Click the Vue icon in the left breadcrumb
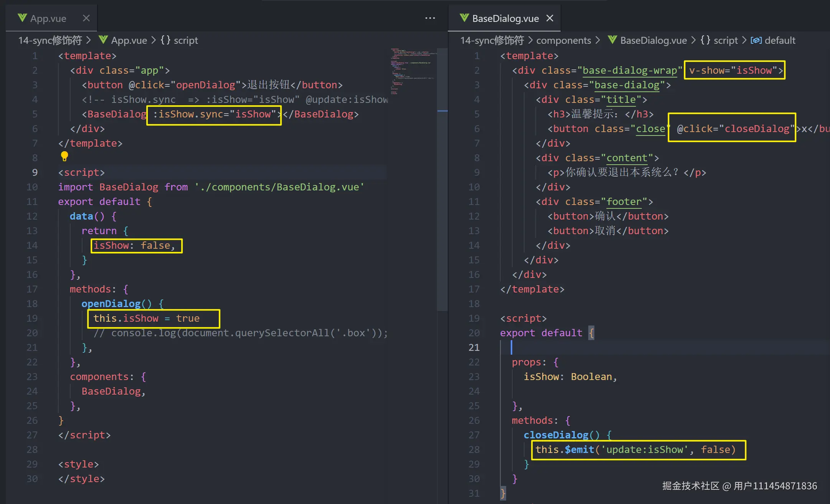 (x=103, y=40)
